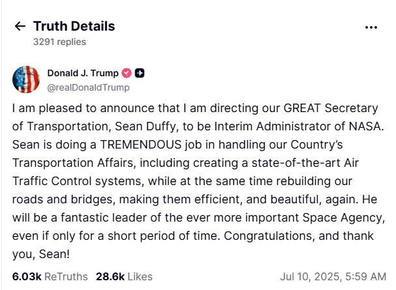Open the @realDonaldTrump handle link
Viewport: 396px width, 290px height.
(x=88, y=87)
